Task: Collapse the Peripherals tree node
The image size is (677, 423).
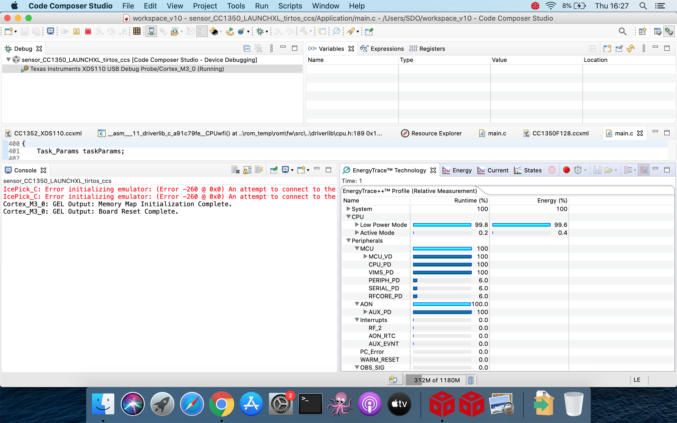Action: [x=348, y=240]
